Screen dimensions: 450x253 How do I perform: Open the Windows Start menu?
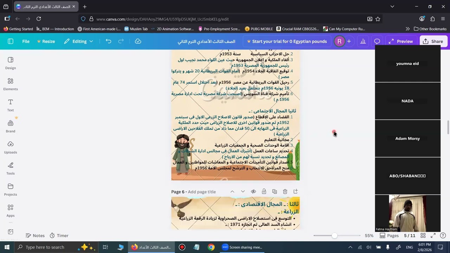point(7,247)
